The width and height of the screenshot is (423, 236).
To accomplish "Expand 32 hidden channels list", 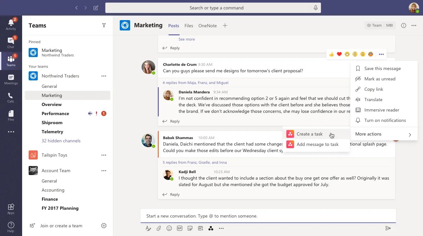I will [x=61, y=141].
